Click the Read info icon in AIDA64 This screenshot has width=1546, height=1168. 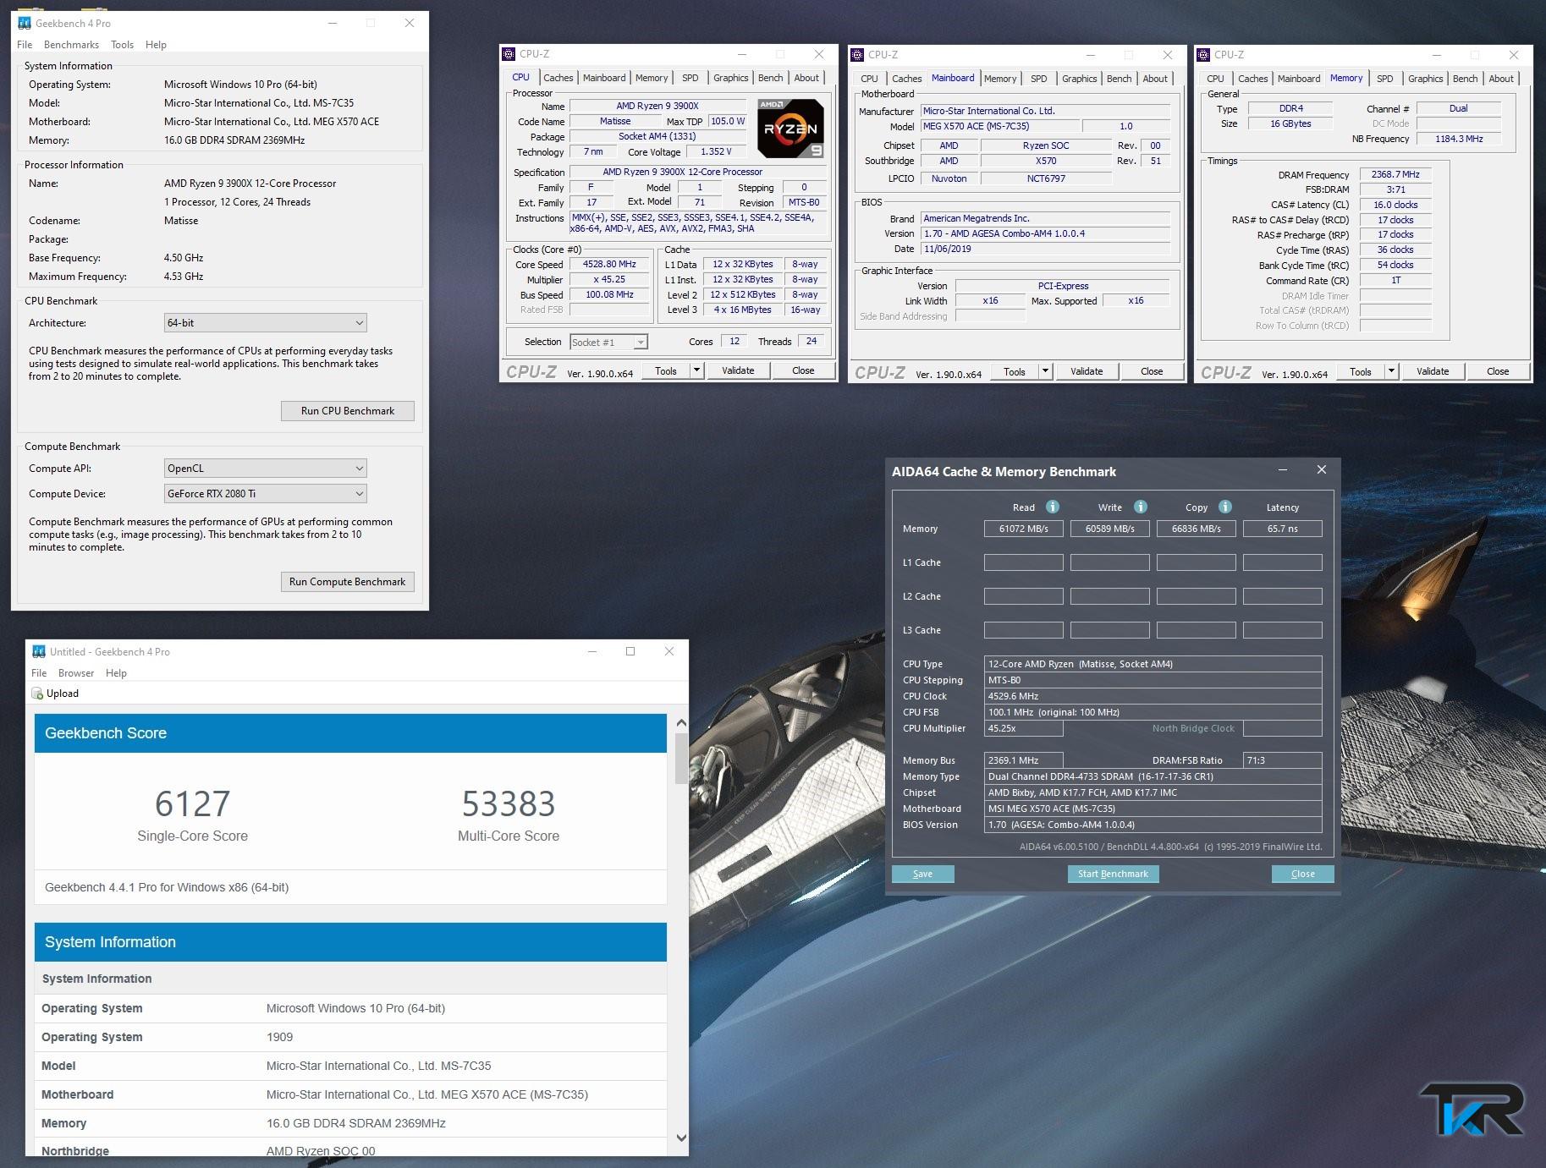[x=1053, y=507]
